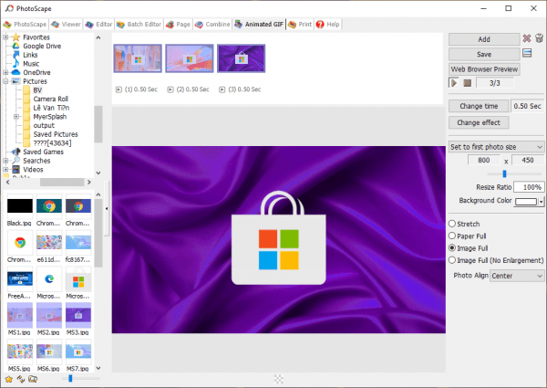This screenshot has height=388, width=547.
Task: Click the resize ratio slider handle
Action: point(504,173)
